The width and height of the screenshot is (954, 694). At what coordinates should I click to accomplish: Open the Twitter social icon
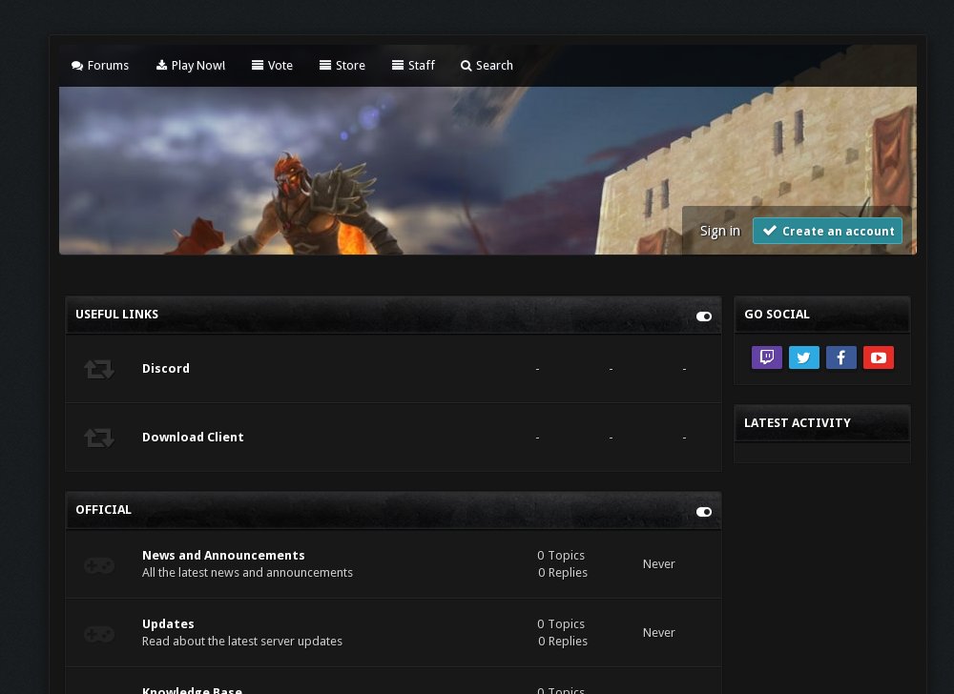coord(803,357)
